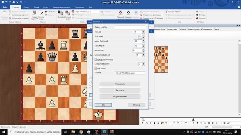This screenshot has height=135, width=241.
Task: Click the ± white advantage annotation symbol
Action: pos(193,123)
